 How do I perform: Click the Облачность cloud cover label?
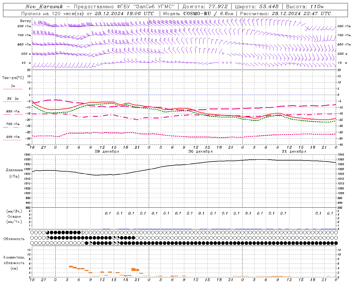(14, 239)
